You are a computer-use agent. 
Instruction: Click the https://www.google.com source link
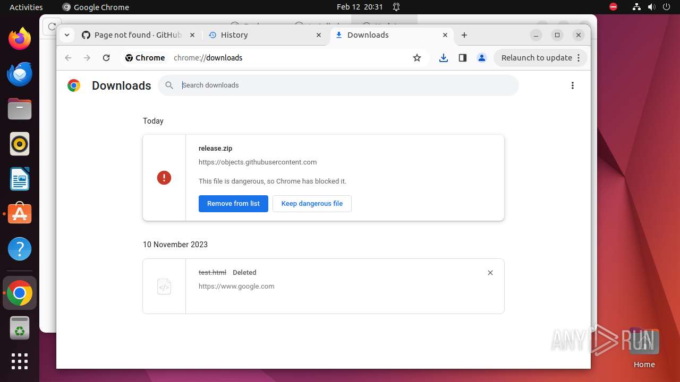click(x=236, y=286)
